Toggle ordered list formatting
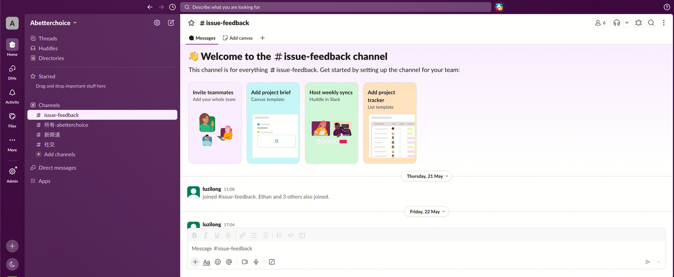The width and height of the screenshot is (674, 277). (x=254, y=235)
